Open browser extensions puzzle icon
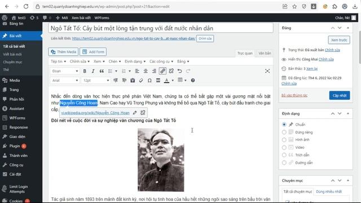The height and width of the screenshot is (203, 361). [x=334, y=6]
